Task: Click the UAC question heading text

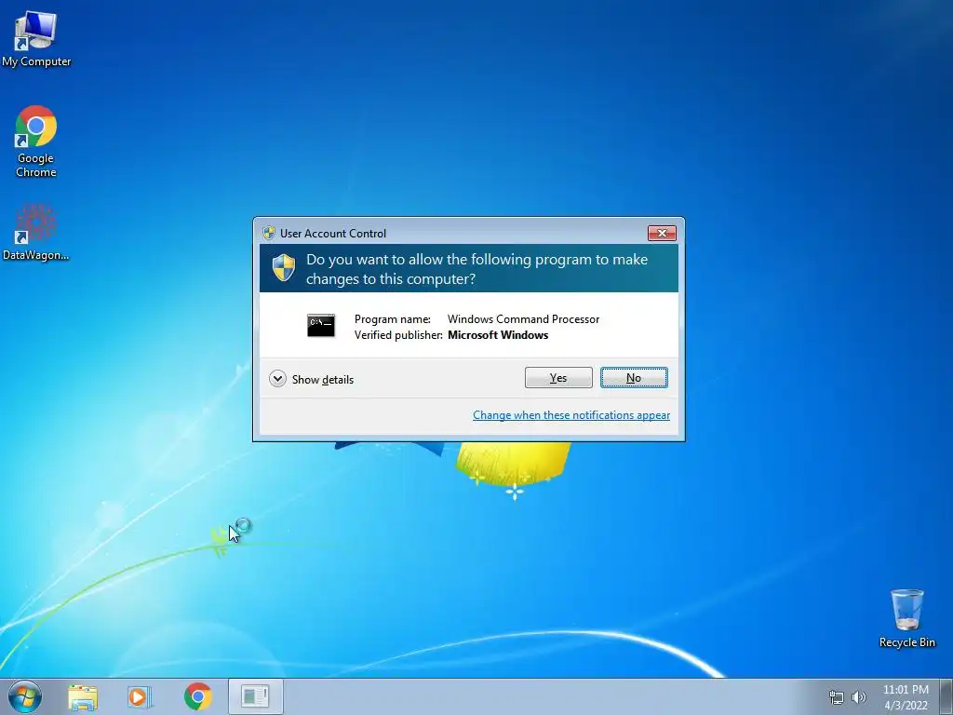Action: coord(477,269)
